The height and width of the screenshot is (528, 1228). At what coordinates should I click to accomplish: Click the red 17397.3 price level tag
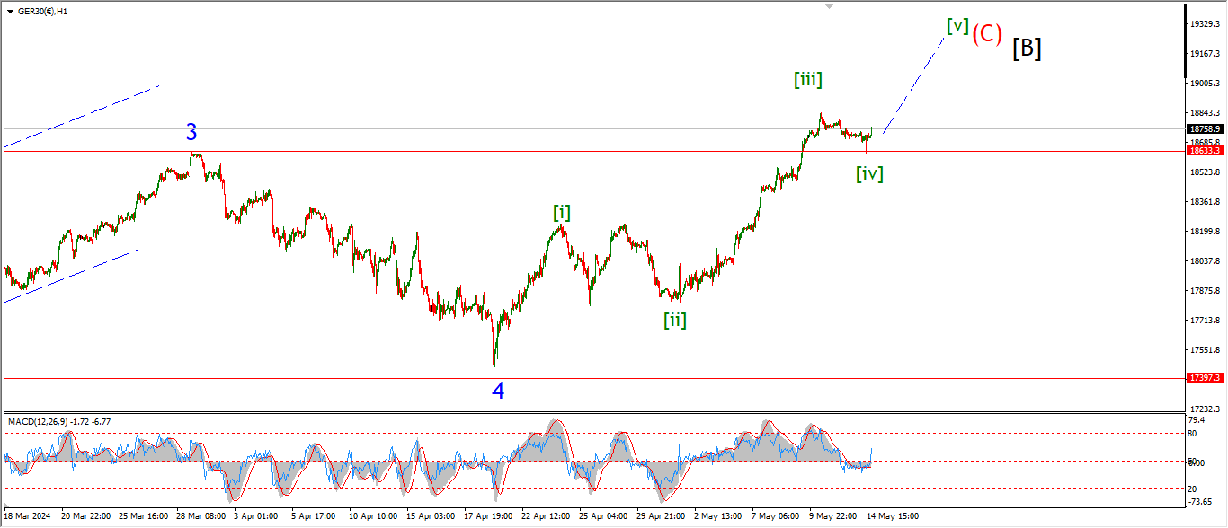[1204, 378]
